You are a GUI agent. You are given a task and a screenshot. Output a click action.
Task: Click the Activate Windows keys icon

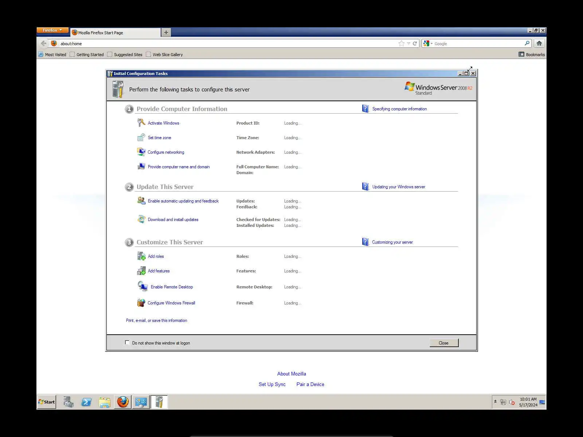tap(141, 123)
